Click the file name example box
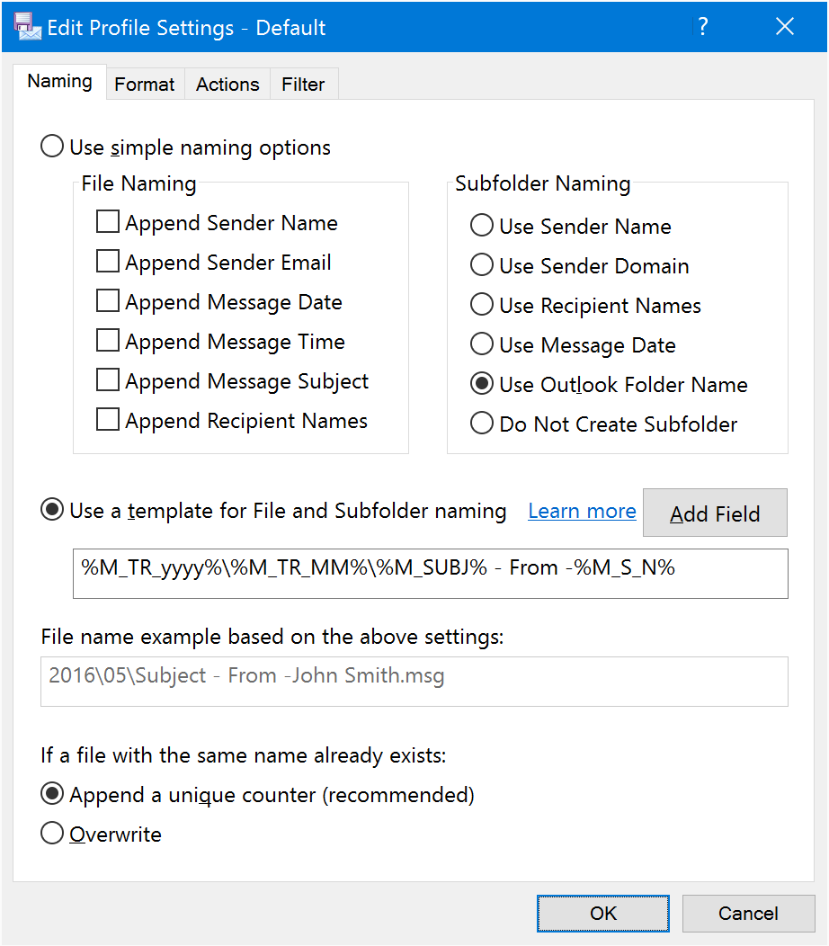 click(x=414, y=681)
